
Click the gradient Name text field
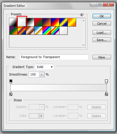point(54,57)
